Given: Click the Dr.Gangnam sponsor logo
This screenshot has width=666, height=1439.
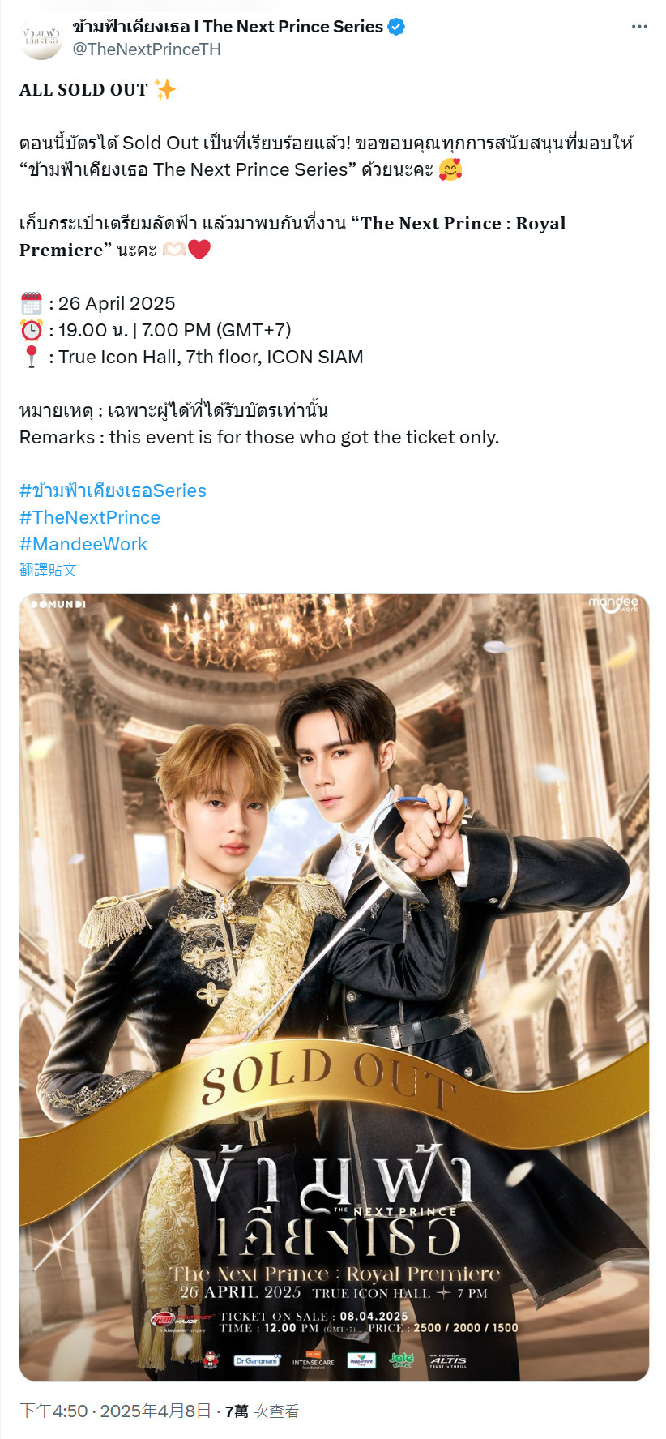Looking at the screenshot, I should coord(257,1360).
